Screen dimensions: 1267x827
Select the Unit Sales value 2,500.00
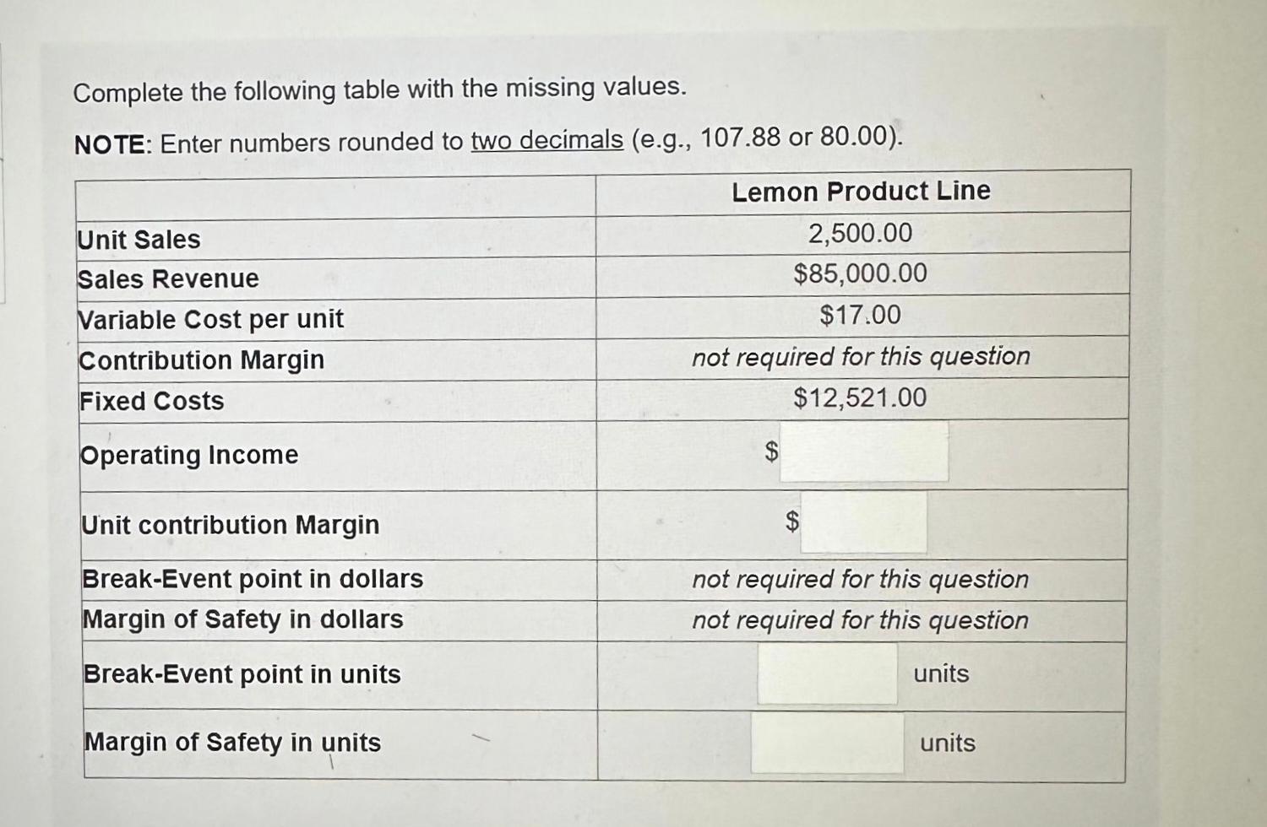(x=860, y=233)
